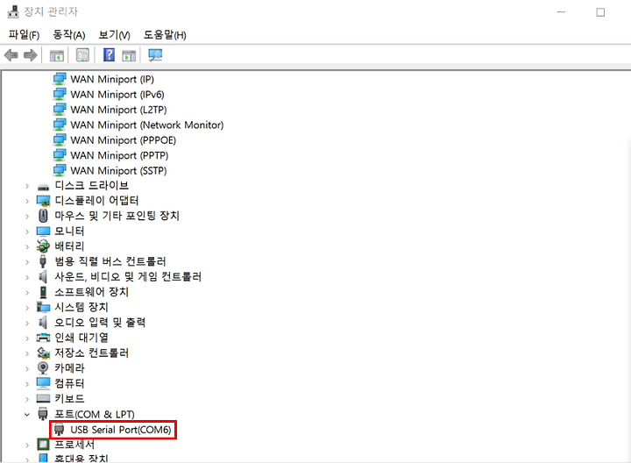Select WAN Miniport (Network Monitor) text
631x463 pixels.
(147, 125)
